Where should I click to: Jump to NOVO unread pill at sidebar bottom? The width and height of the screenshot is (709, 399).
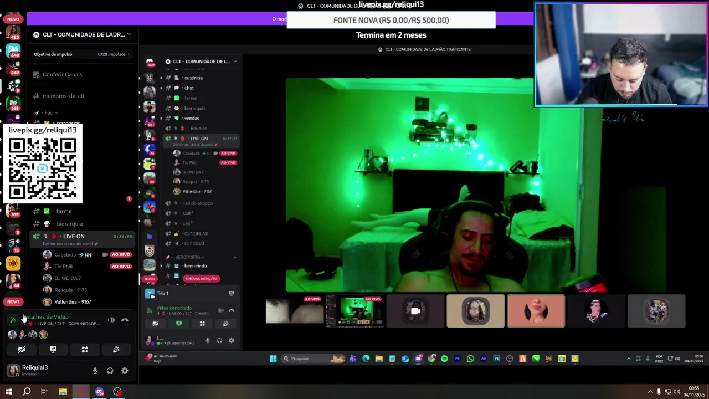(13, 302)
